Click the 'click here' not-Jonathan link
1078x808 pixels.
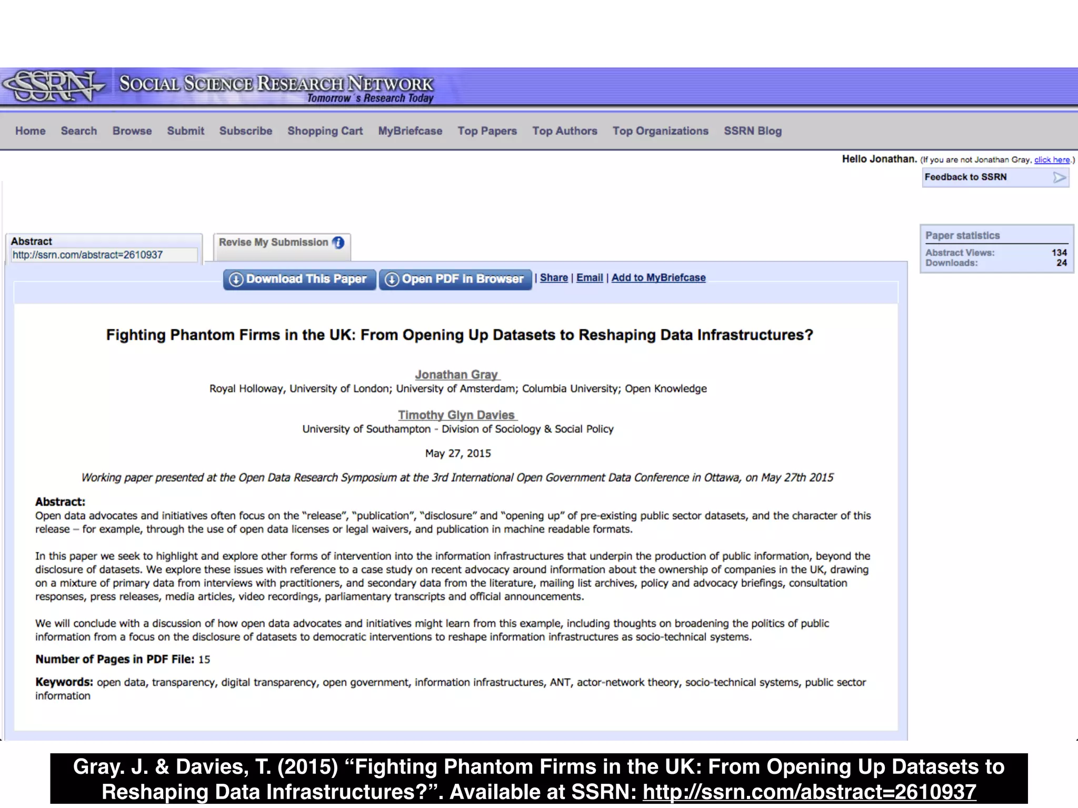tap(1052, 160)
